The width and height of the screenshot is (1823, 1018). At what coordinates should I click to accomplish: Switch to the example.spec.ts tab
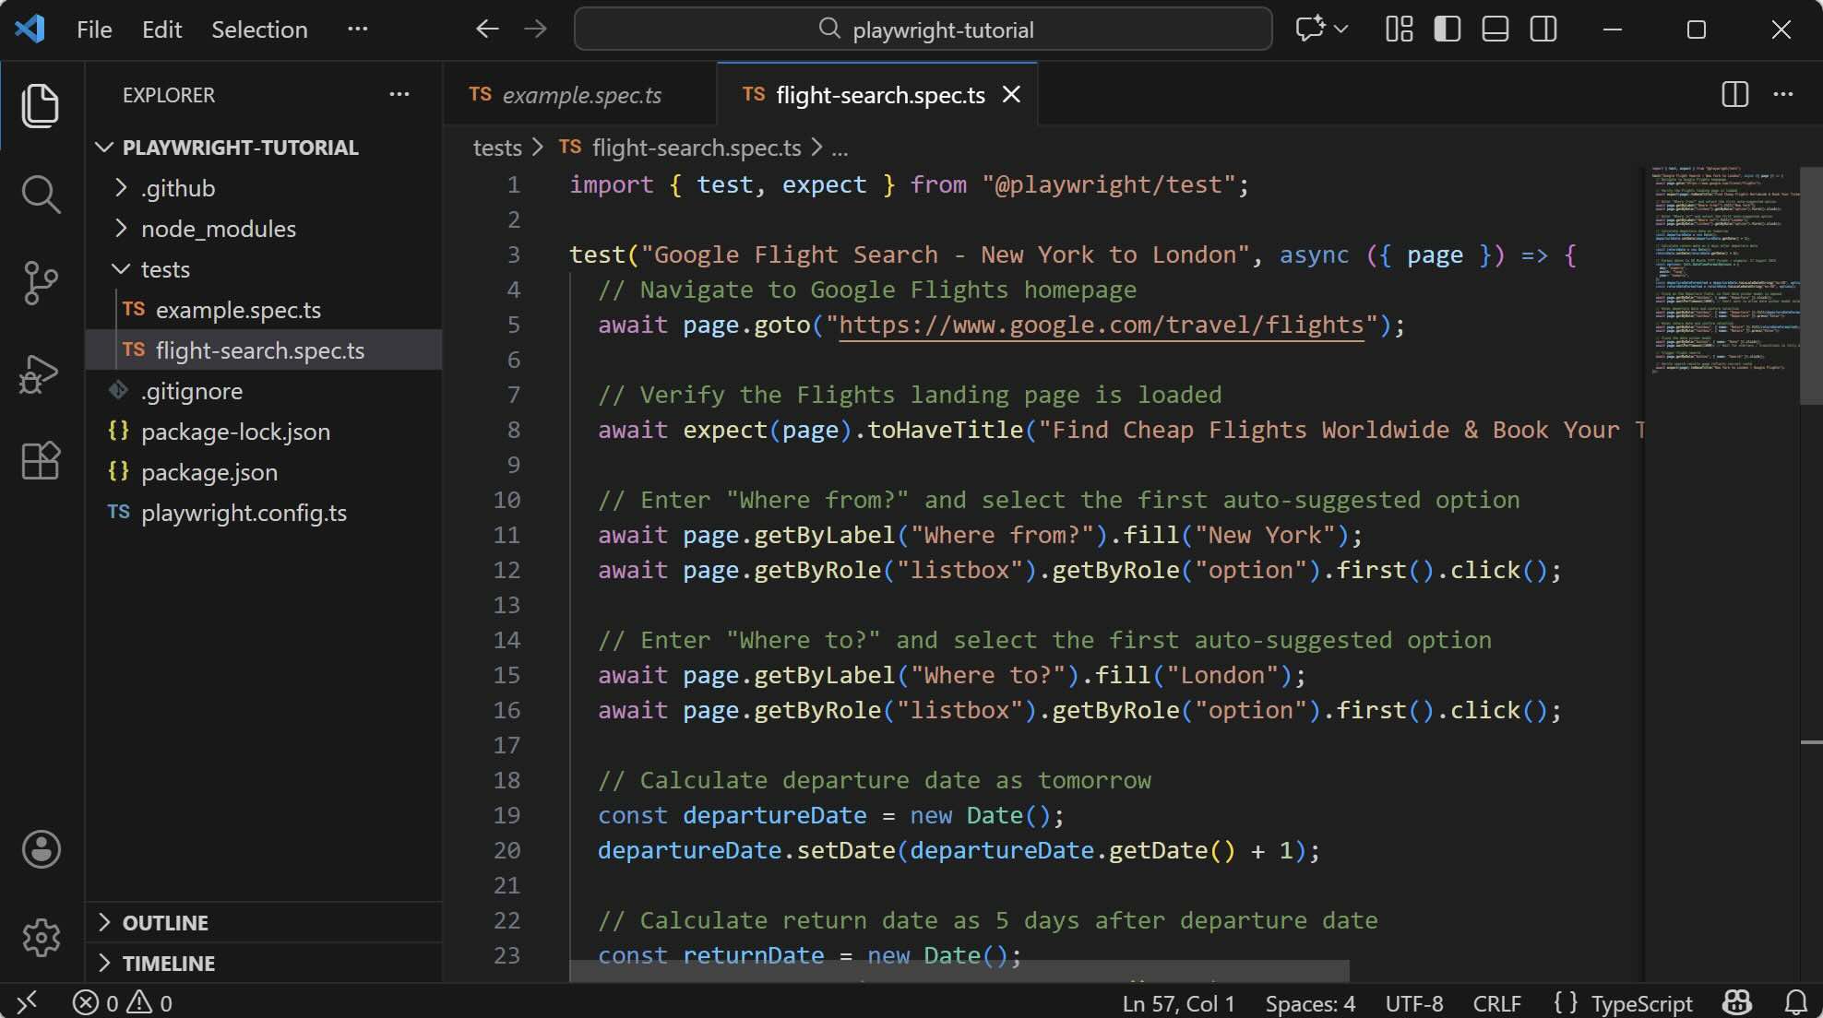[580, 95]
